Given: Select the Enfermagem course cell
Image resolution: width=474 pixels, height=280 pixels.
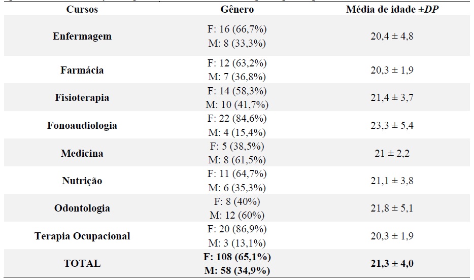Looking at the screenshot, I should point(82,37).
